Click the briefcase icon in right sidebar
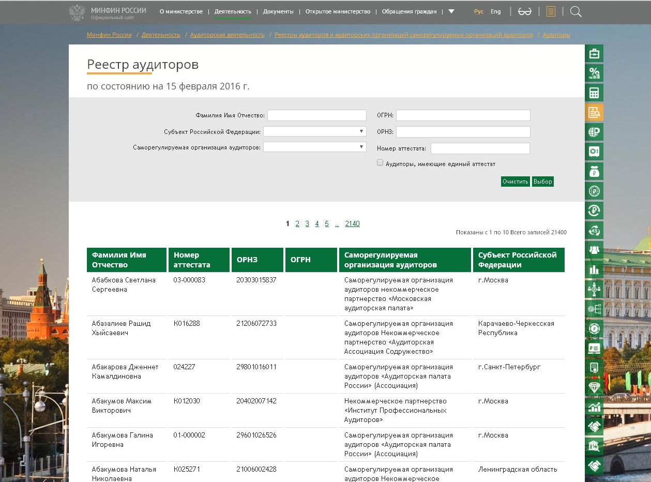Screen dimensions: 651x482 pyautogui.click(x=594, y=53)
